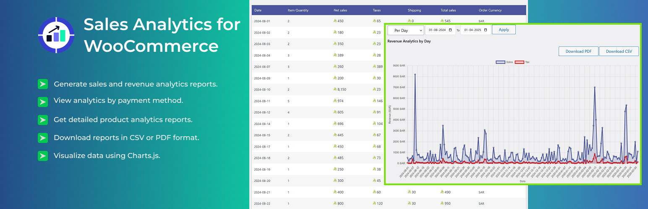
Task: Select the 2024-08-17 date cell
Action: 262,147
